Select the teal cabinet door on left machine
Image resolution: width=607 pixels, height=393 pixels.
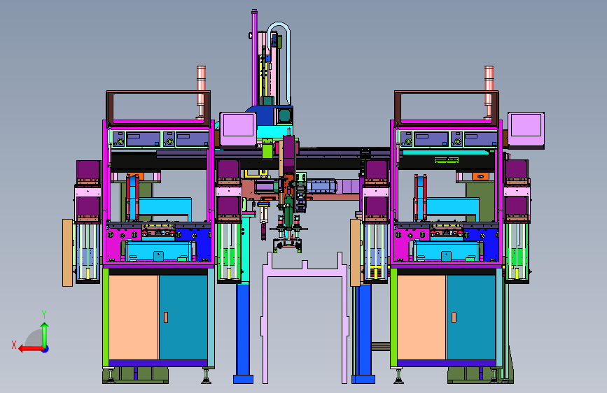tap(183, 317)
